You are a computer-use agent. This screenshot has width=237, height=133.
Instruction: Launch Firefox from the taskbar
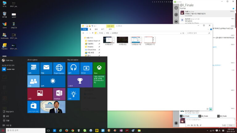(x=67, y=131)
